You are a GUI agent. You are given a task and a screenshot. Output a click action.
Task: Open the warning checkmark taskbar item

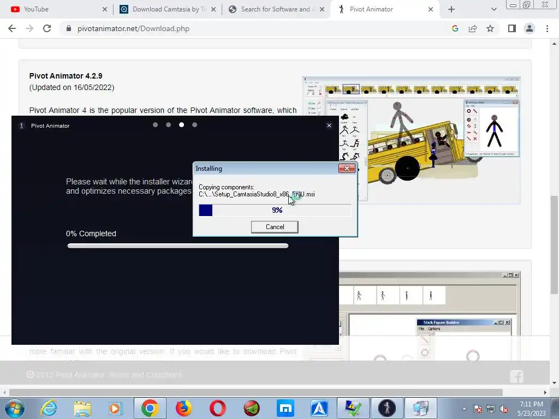(x=353, y=408)
